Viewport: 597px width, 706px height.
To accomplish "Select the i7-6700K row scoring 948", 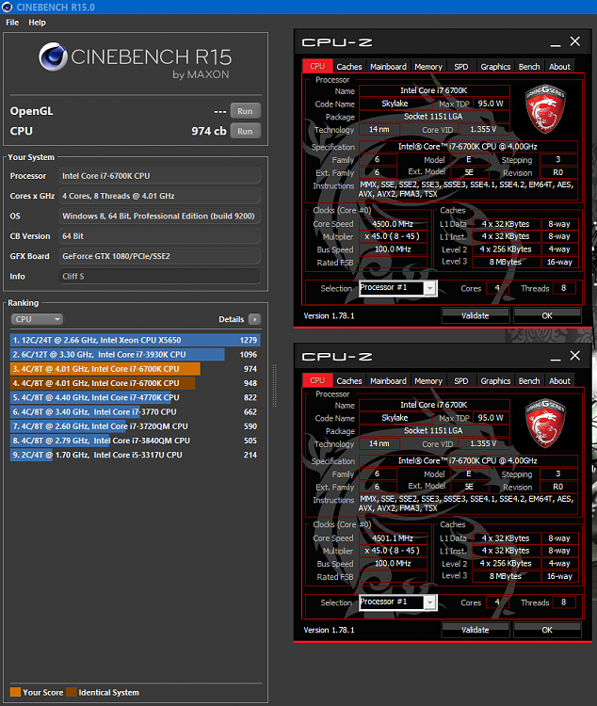I will click(136, 383).
